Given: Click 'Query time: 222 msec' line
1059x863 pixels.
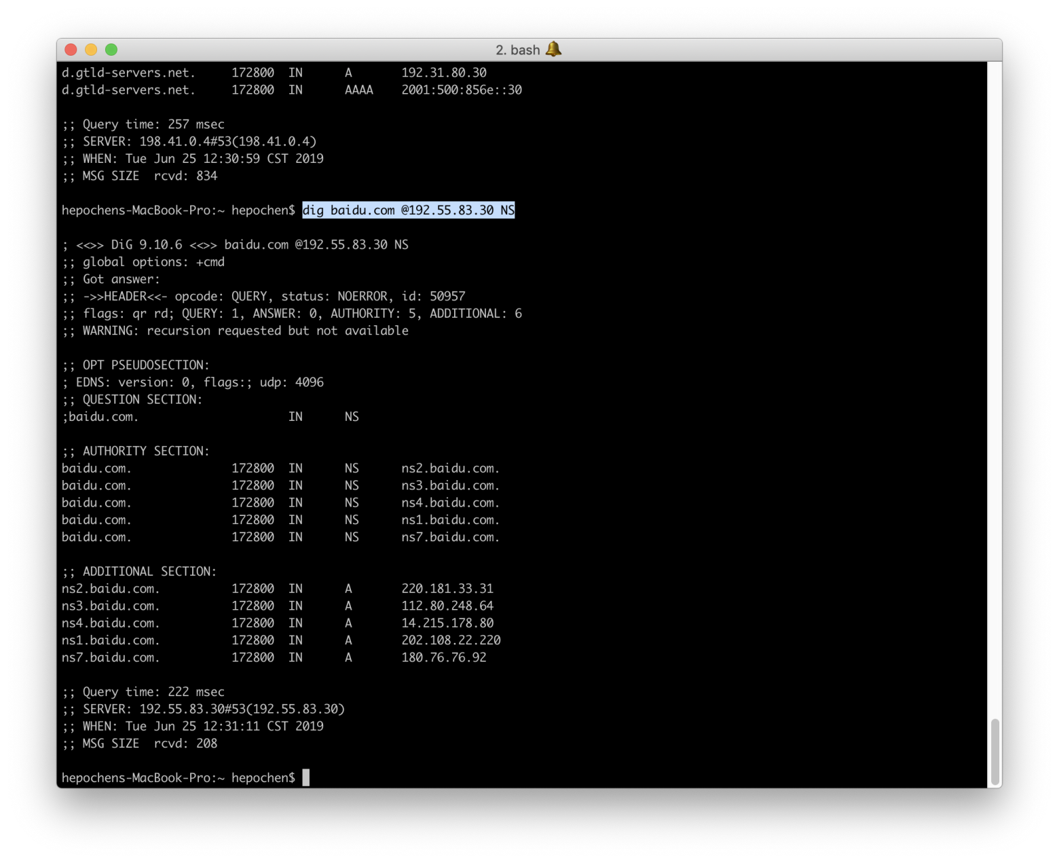Looking at the screenshot, I should (143, 692).
